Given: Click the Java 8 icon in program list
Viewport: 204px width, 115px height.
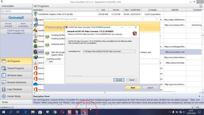Looking at the screenshot, I should (x=35, y=63).
